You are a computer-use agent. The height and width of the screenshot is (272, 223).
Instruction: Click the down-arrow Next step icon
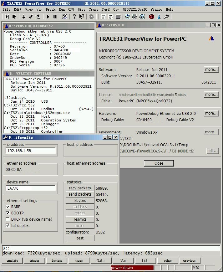pos(24,17)
